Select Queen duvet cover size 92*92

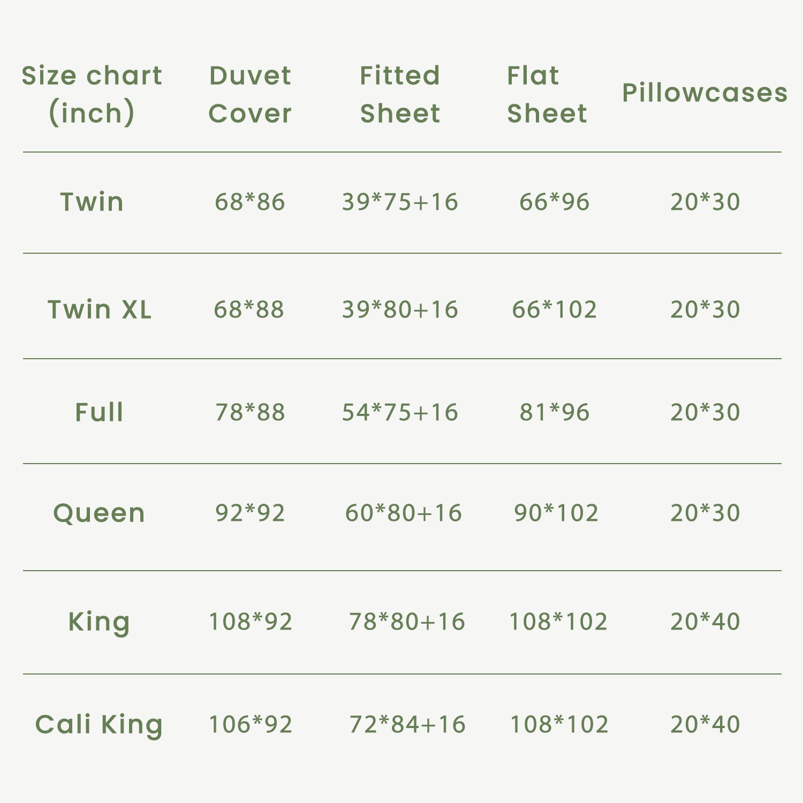[x=250, y=513]
